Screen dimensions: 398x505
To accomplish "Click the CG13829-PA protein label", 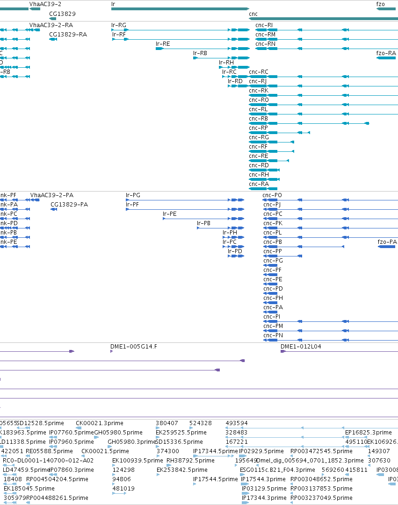I will pos(69,205).
